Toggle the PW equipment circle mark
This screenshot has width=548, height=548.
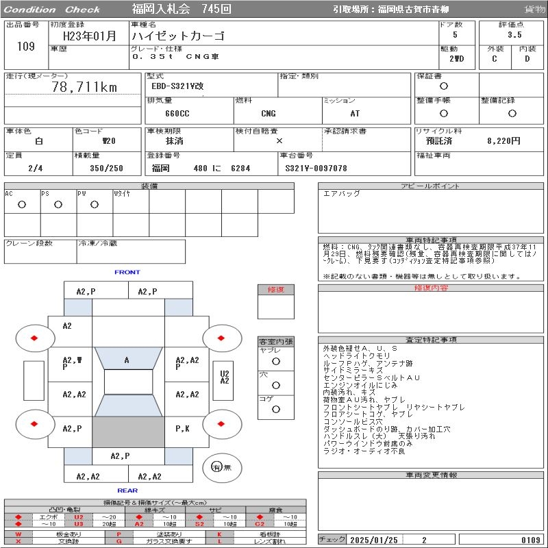click(95, 204)
